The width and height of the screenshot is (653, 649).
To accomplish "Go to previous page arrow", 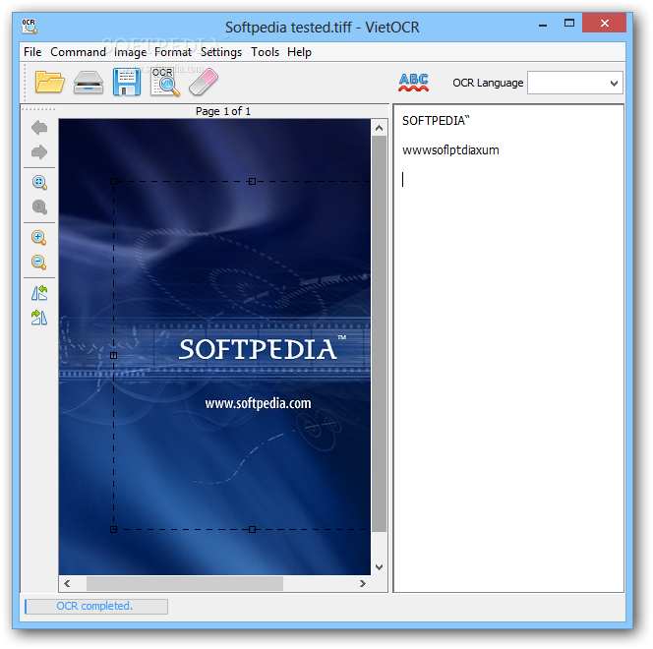I will pyautogui.click(x=39, y=128).
